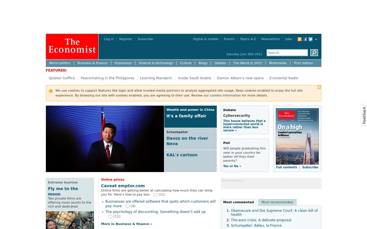Open KAL's cartoon
The width and height of the screenshot is (367, 229).
[182, 155]
